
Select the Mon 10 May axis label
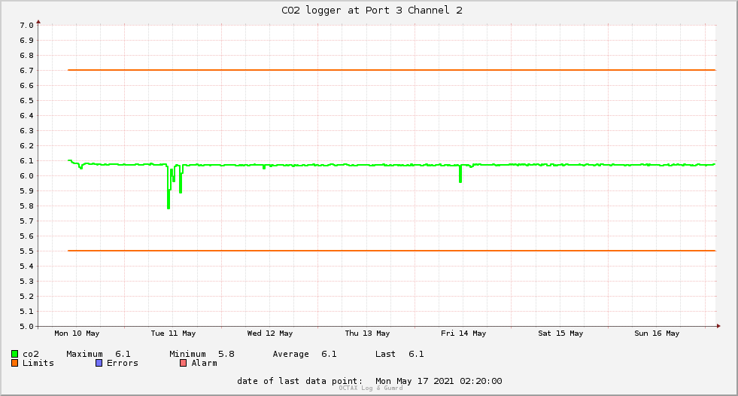pos(77,334)
